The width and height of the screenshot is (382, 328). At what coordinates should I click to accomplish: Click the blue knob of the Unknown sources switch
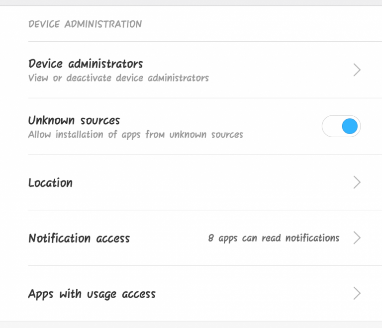(x=350, y=126)
